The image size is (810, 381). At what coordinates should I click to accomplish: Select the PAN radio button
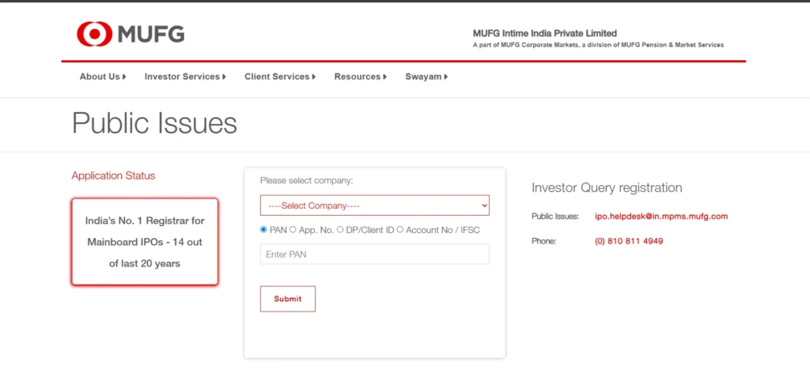click(263, 230)
